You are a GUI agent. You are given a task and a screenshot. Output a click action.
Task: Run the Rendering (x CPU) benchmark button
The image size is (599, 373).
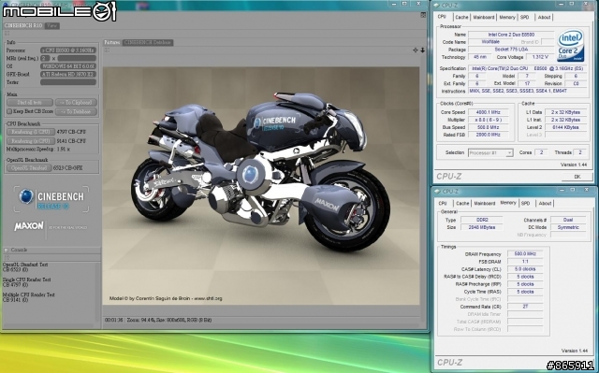pyautogui.click(x=31, y=141)
